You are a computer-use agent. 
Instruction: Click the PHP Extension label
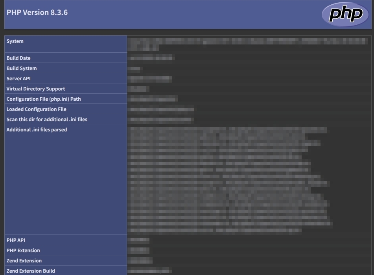(22, 250)
